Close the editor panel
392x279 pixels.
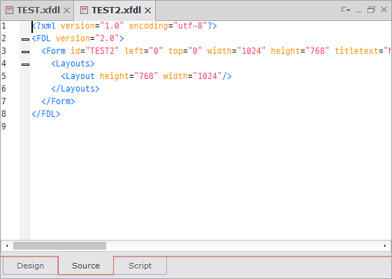point(384,10)
